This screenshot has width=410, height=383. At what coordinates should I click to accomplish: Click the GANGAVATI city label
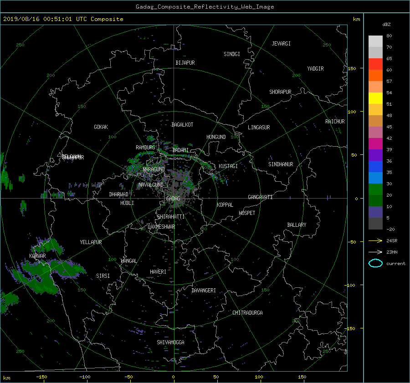[260, 197]
